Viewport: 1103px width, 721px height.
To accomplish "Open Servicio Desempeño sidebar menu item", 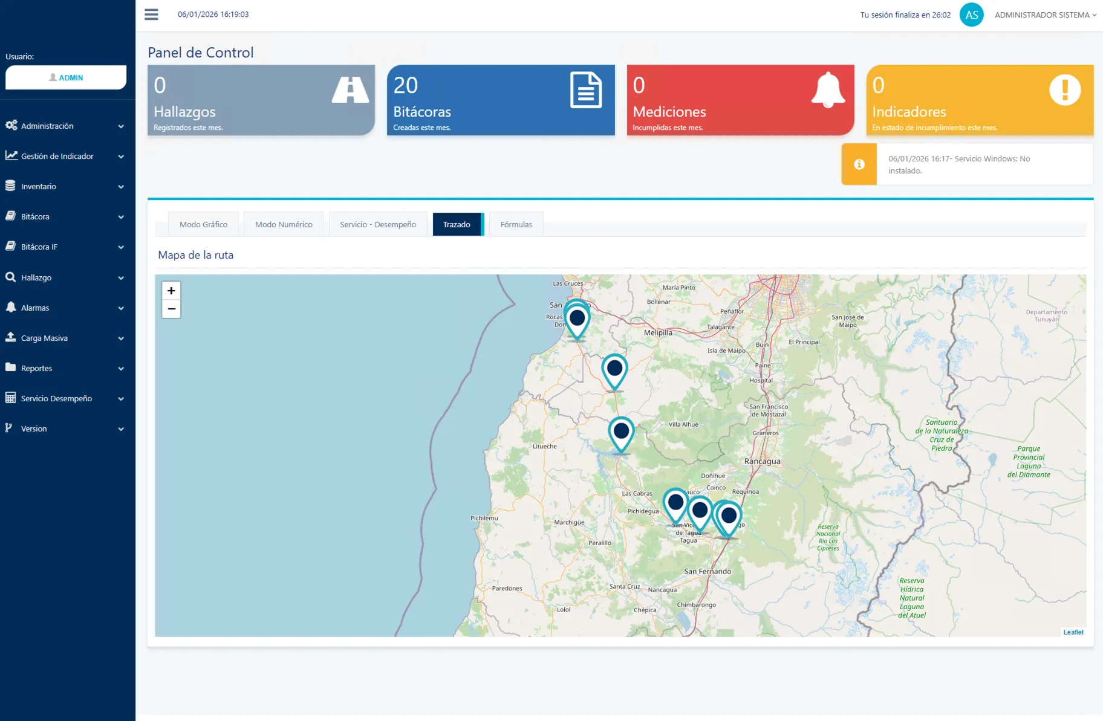I will point(68,398).
